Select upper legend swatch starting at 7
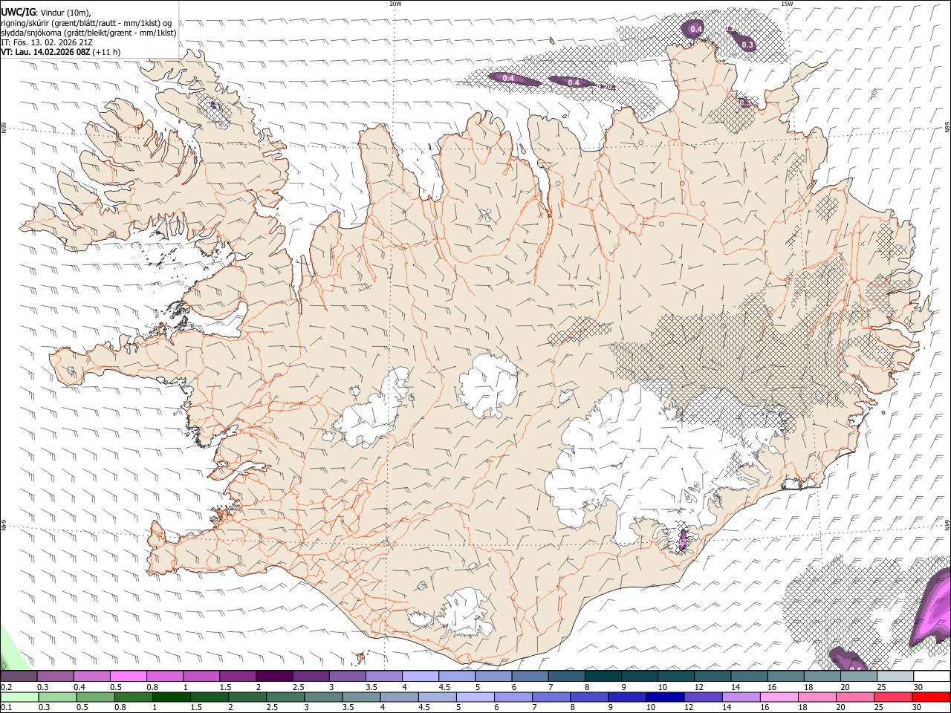This screenshot has height=713, width=951. tap(566, 677)
